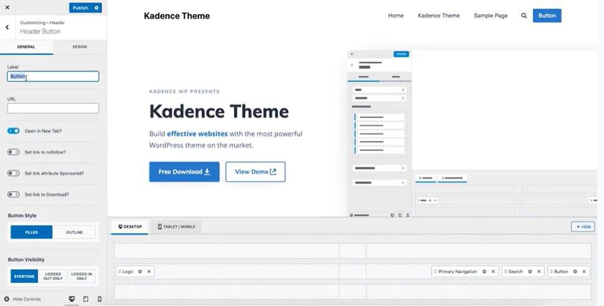Click the URL input field
This screenshot has width=604, height=306.
pos(53,108)
